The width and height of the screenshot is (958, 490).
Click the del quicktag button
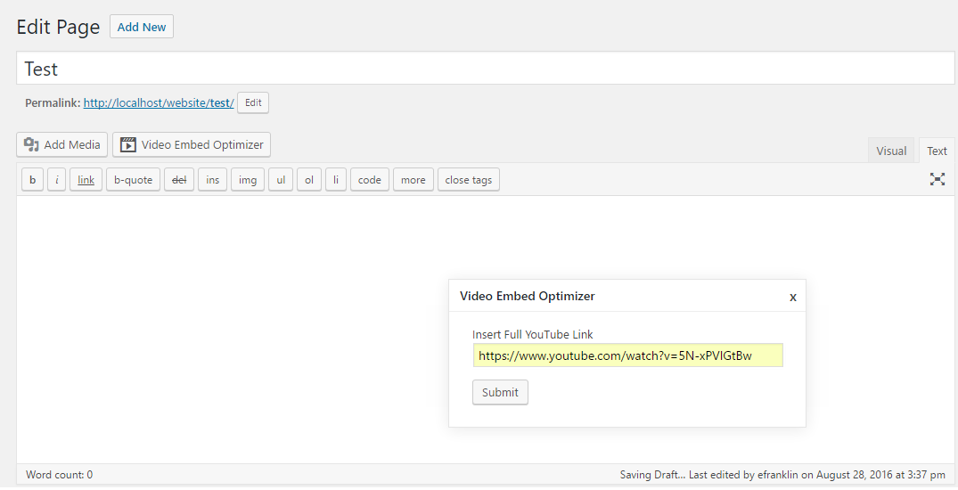pyautogui.click(x=179, y=180)
